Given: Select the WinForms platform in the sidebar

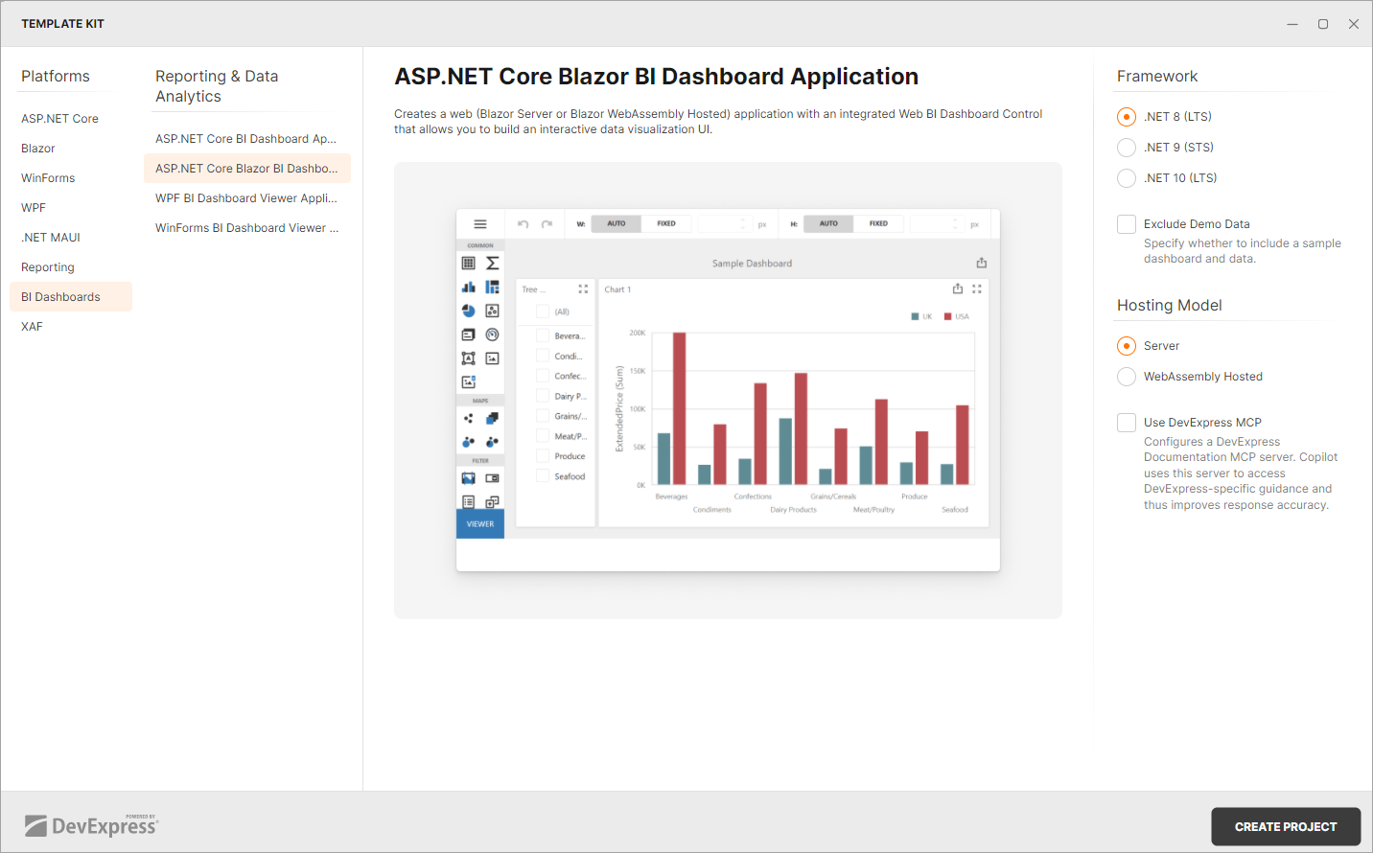Looking at the screenshot, I should click(48, 177).
